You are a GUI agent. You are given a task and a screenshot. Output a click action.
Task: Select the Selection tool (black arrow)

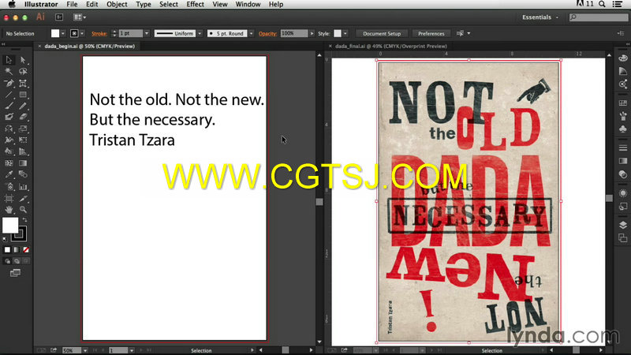[x=9, y=60]
